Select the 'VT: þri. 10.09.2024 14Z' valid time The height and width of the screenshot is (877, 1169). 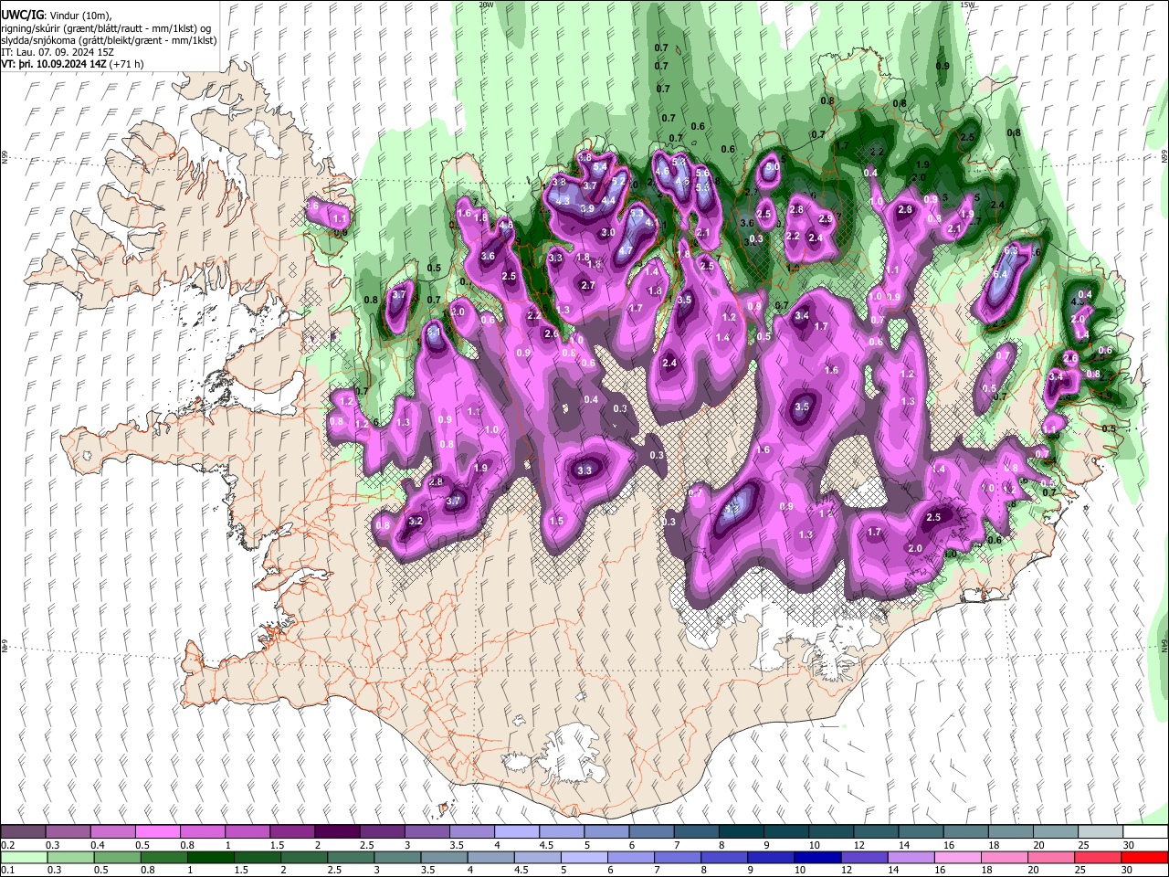(53, 64)
